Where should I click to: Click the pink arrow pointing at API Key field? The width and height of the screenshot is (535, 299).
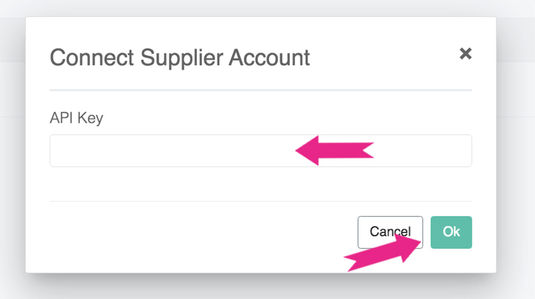point(334,150)
